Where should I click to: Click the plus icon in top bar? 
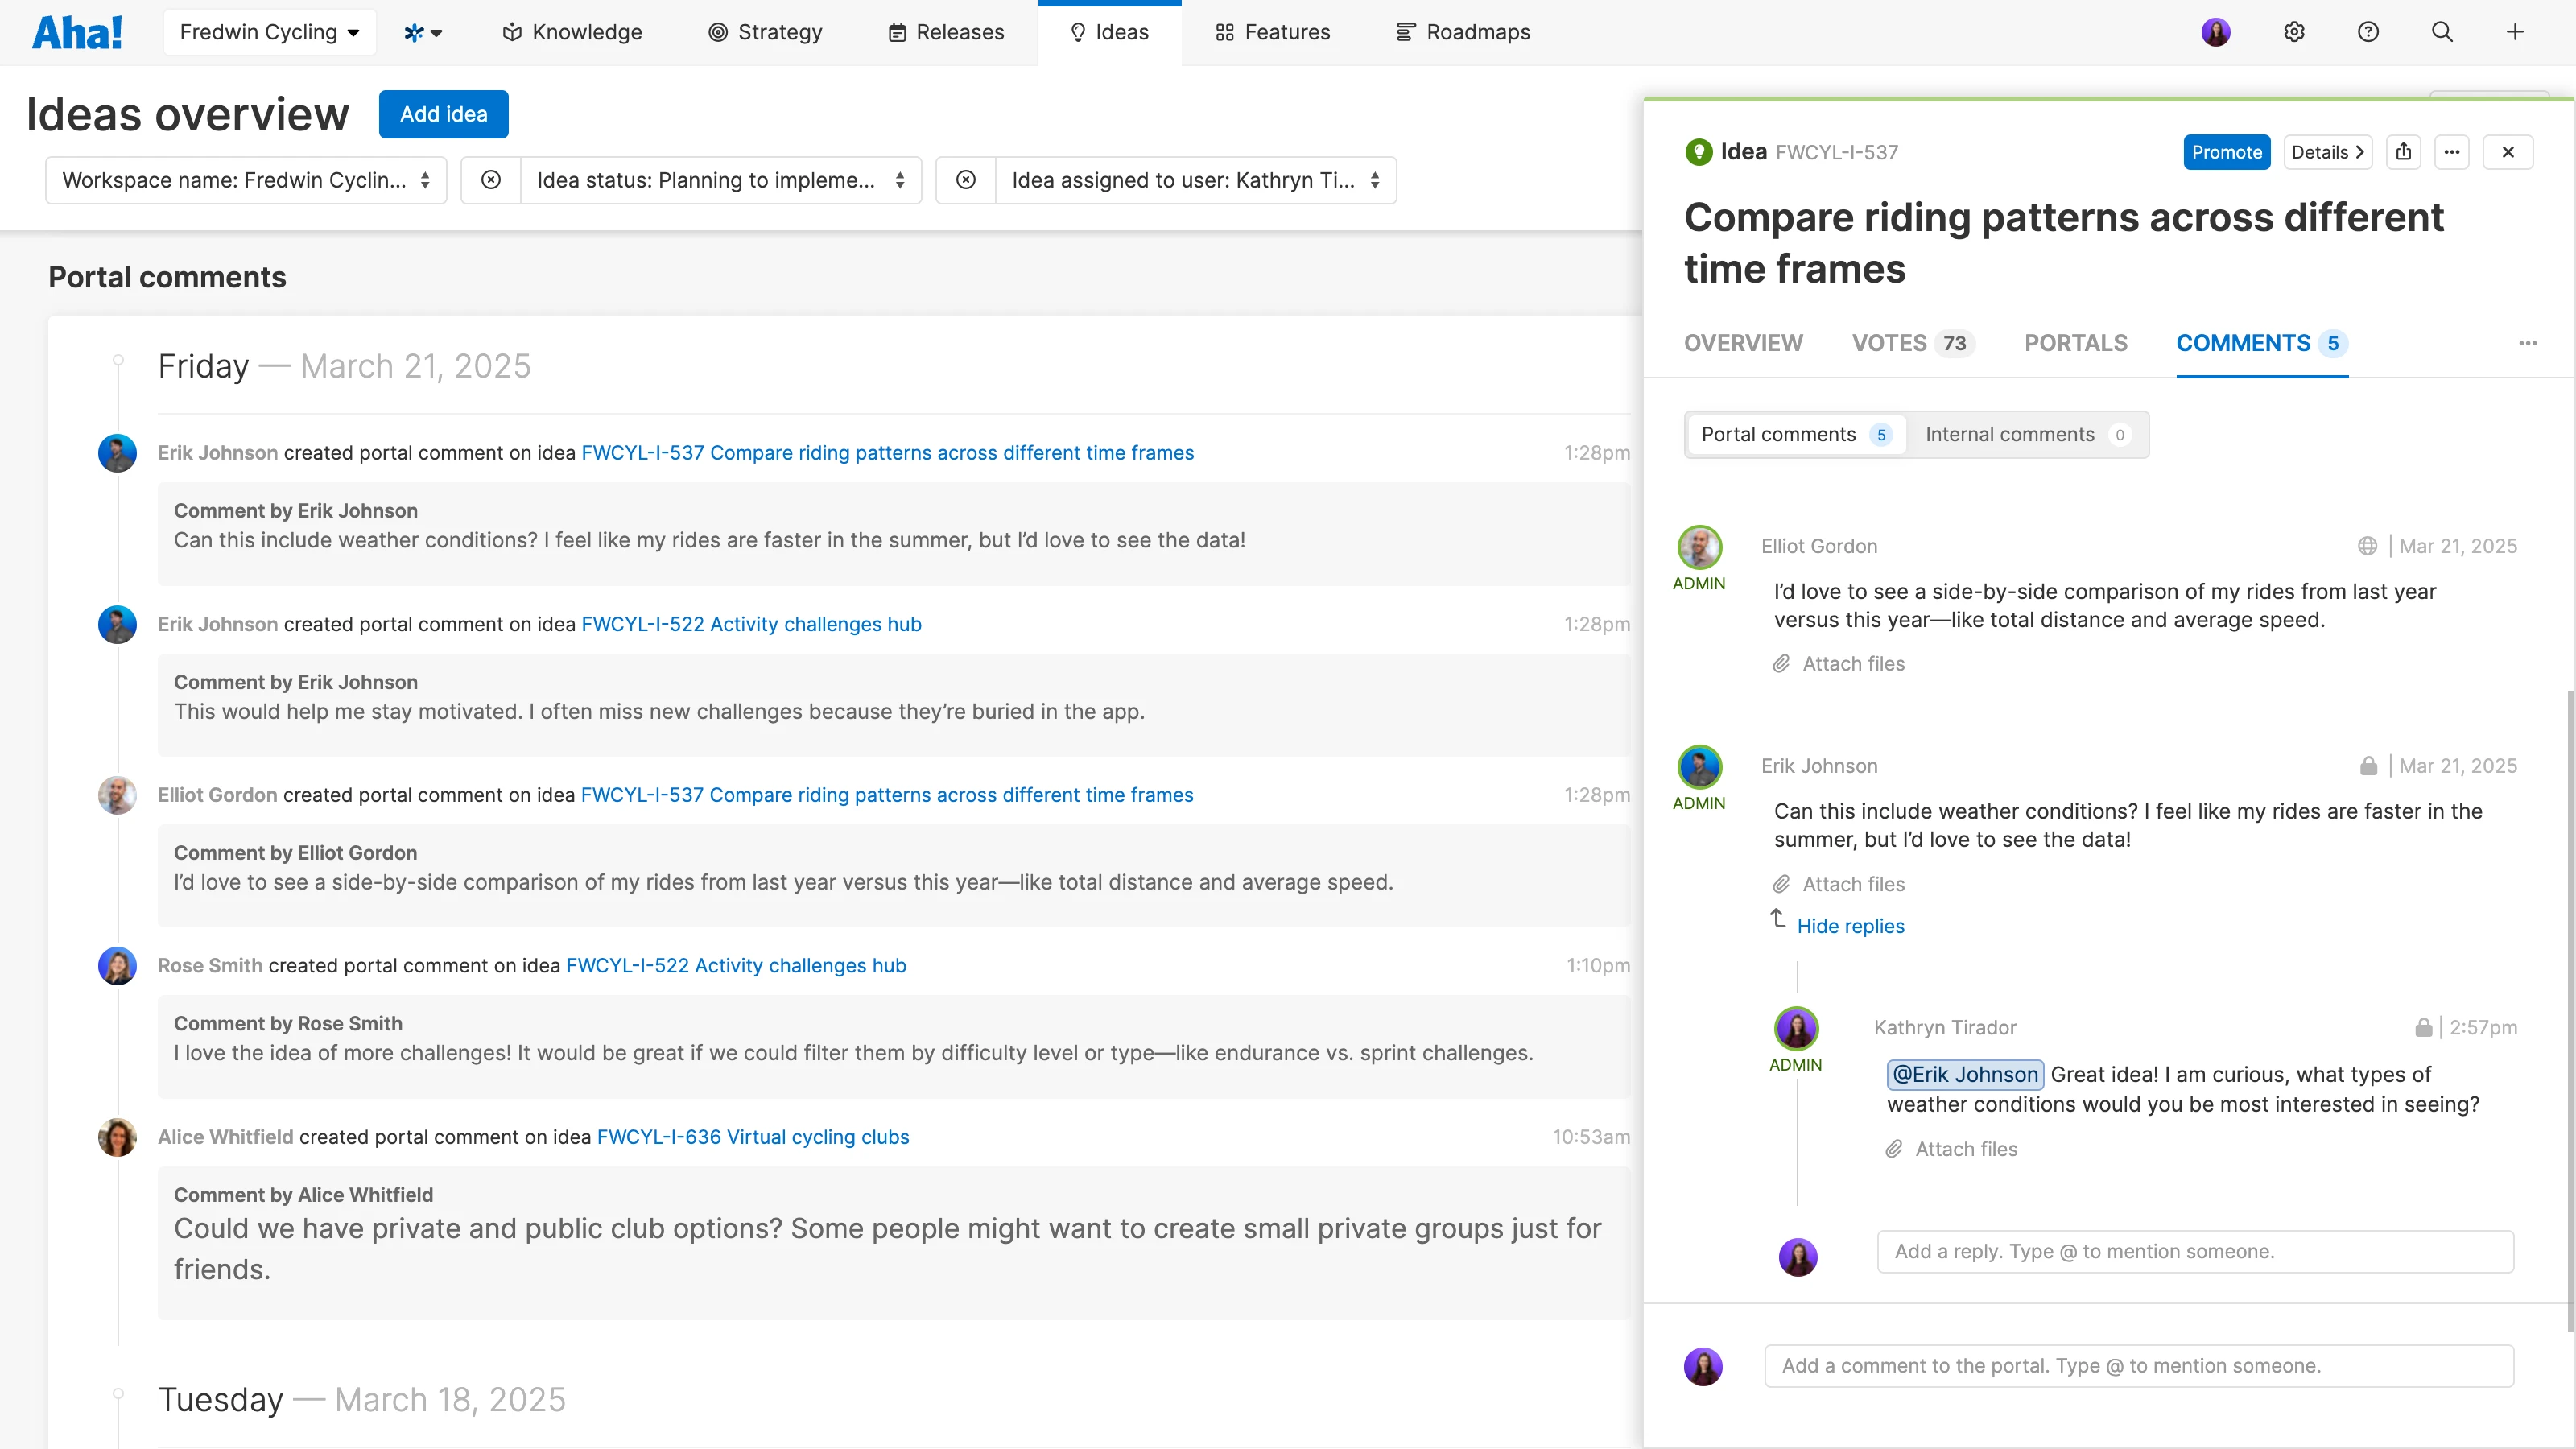2515,32
